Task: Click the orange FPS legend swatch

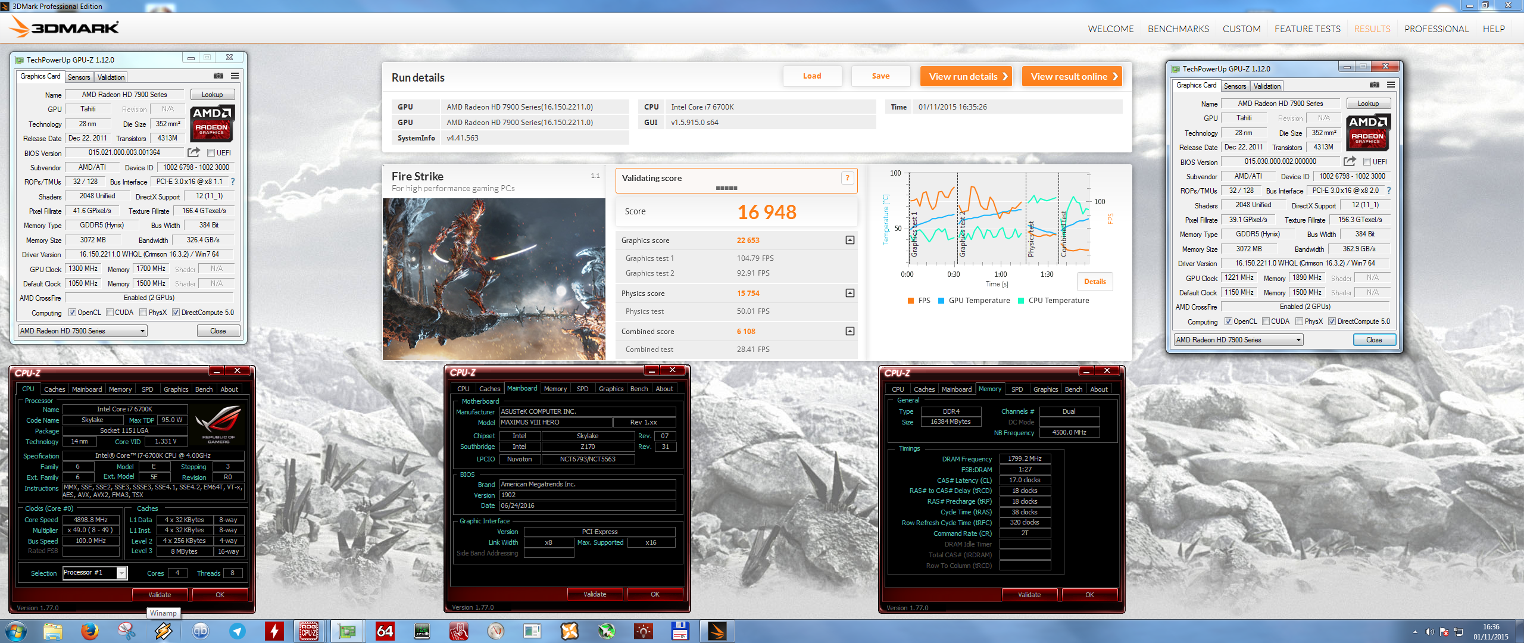Action: point(910,301)
